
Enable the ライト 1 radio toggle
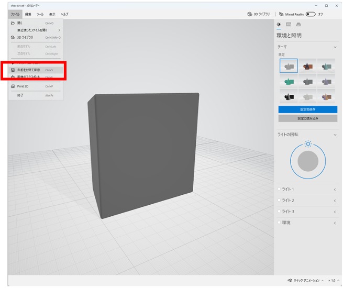(x=279, y=189)
